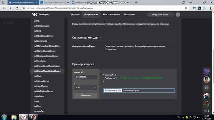
Task: Click the network tray icon
Action: (195, 117)
